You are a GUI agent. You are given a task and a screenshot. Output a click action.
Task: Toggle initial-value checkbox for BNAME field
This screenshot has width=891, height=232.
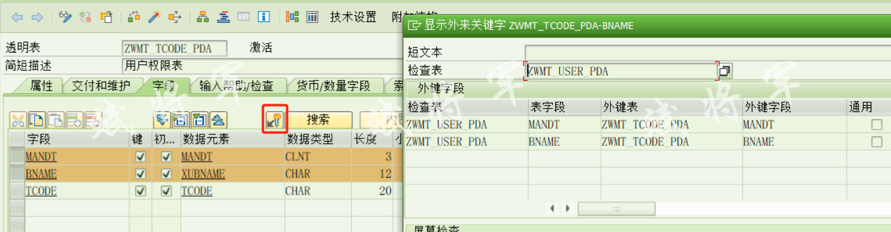pos(166,174)
